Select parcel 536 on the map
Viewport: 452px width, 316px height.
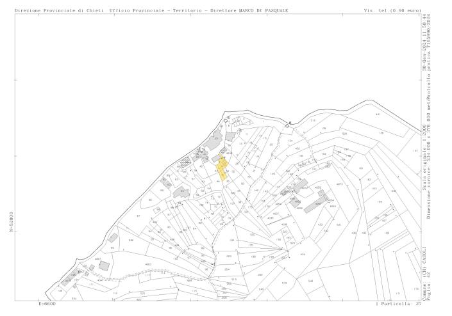131,241
